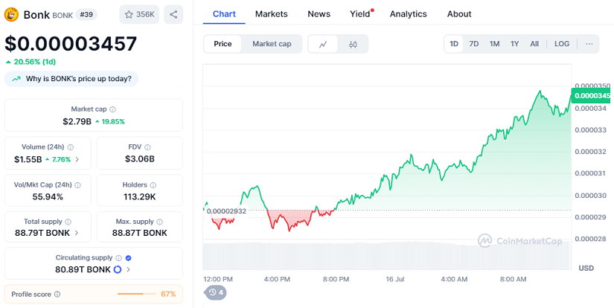Image resolution: width=614 pixels, height=308 pixels.
Task: Toggle LOG scale on chart
Action: [561, 44]
